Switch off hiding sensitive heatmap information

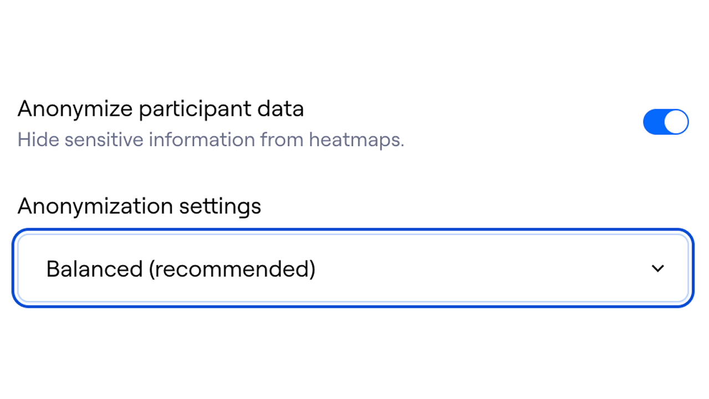pyautogui.click(x=665, y=122)
